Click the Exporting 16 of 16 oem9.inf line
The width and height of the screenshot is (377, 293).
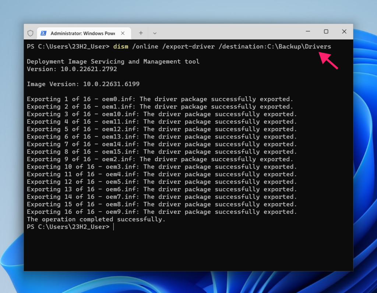(162, 212)
